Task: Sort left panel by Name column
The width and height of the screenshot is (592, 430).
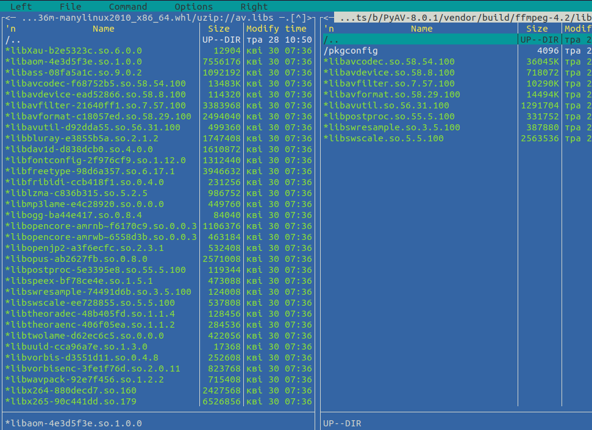Action: click(x=104, y=29)
